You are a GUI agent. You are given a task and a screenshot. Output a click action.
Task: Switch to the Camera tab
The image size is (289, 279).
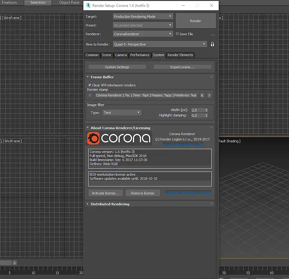121,55
